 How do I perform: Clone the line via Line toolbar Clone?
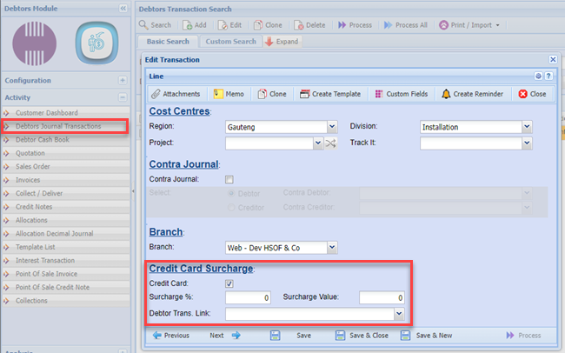pyautogui.click(x=272, y=94)
